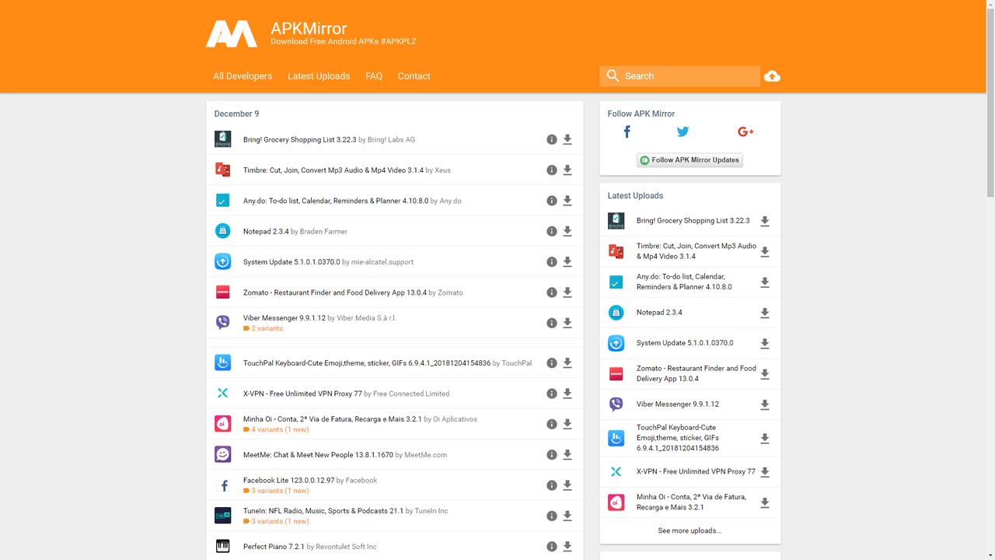Open the Contact page
This screenshot has width=995, height=560.
[414, 76]
